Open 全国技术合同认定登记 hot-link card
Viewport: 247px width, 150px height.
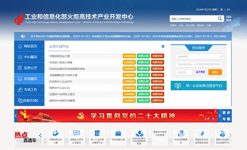pyautogui.click(x=76, y=137)
